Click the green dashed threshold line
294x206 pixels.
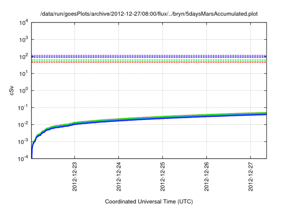pyautogui.click(x=149, y=60)
